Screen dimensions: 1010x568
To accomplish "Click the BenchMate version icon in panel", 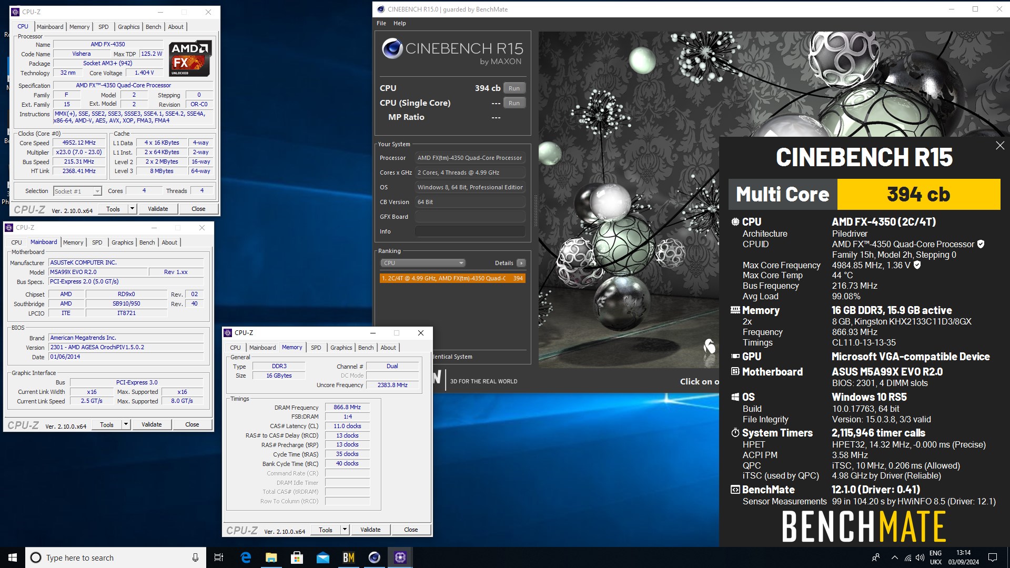I will 735,490.
